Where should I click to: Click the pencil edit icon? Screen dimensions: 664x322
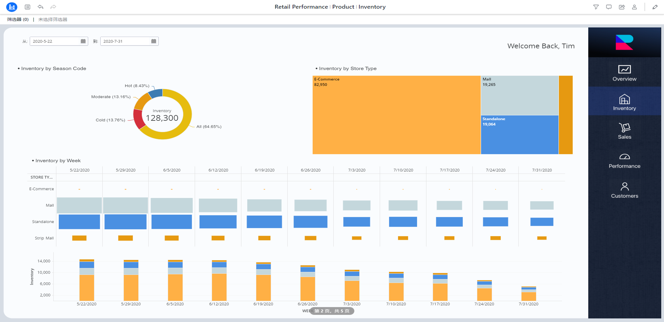tap(655, 7)
